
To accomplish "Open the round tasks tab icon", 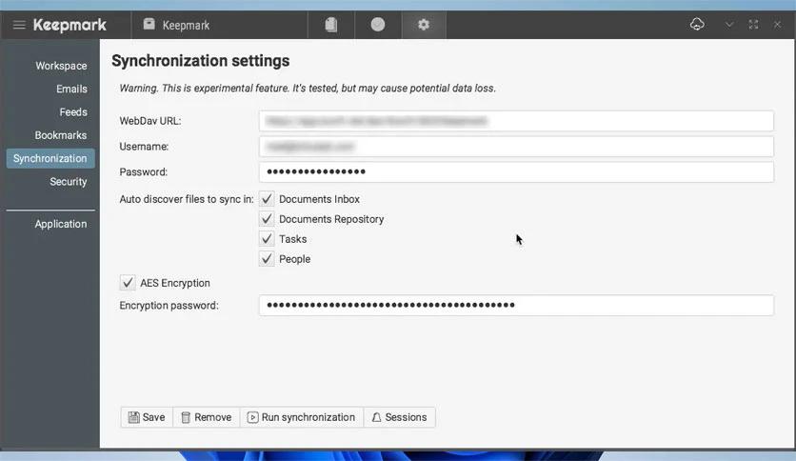I will point(378,25).
